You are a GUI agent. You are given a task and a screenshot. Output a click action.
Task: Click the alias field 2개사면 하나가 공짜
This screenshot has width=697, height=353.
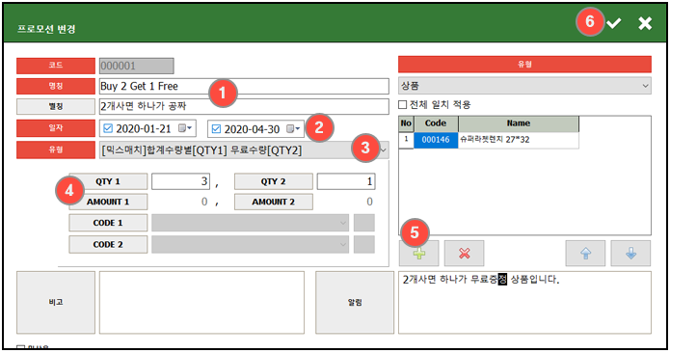244,106
